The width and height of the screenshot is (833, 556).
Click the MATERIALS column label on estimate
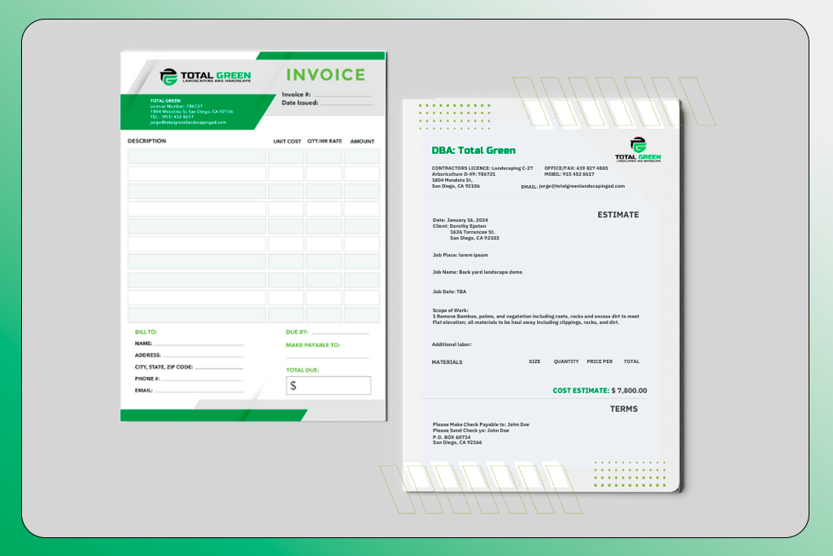(447, 361)
